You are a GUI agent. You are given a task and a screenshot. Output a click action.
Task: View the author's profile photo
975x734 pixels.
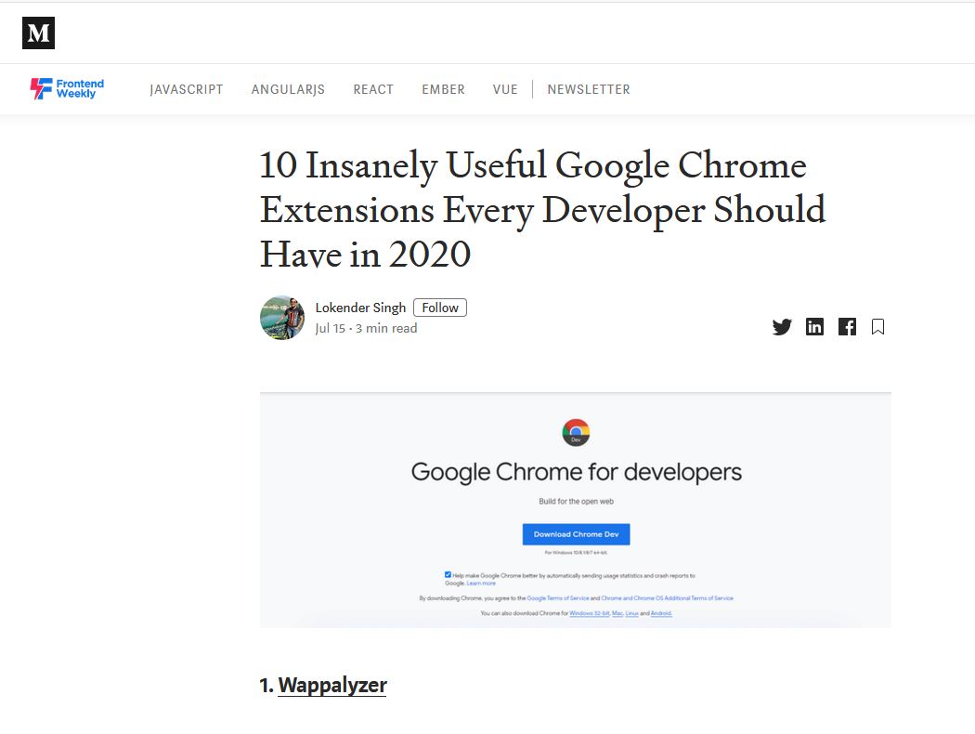282,318
